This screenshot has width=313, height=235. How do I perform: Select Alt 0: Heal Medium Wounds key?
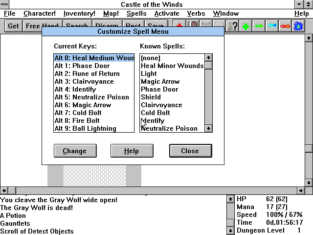click(x=94, y=58)
